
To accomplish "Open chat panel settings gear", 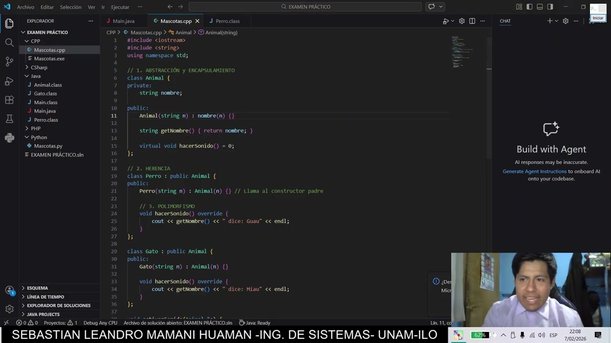I will (x=566, y=21).
